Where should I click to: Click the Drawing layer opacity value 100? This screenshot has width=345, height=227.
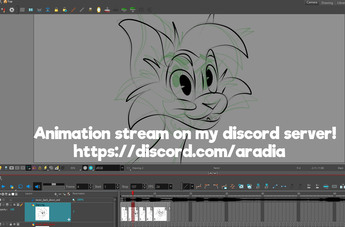[x=12, y=210]
